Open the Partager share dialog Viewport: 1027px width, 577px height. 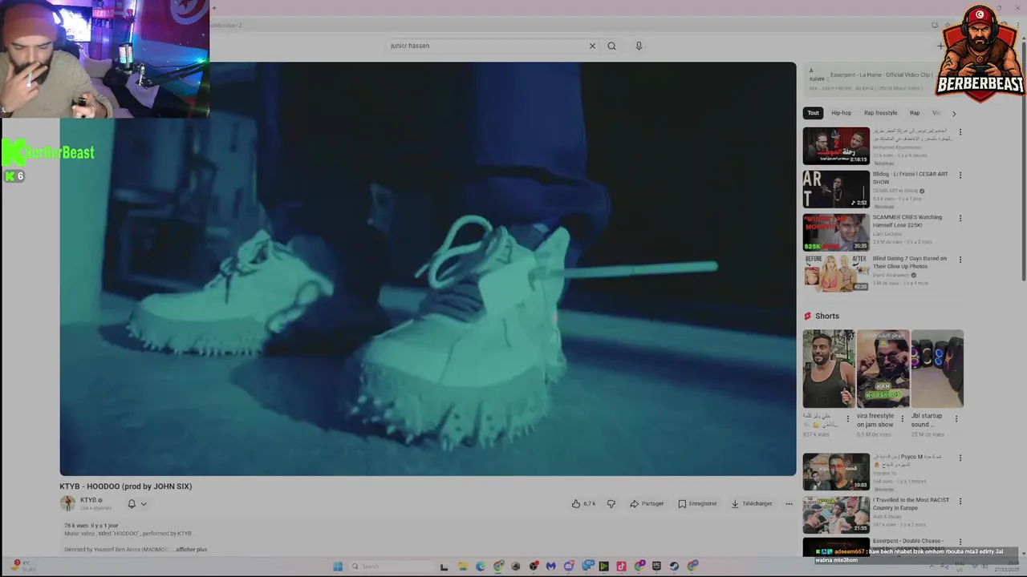tap(647, 503)
